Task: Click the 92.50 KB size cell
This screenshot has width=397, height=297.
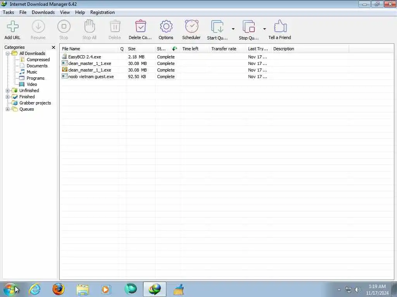Action: [x=137, y=77]
